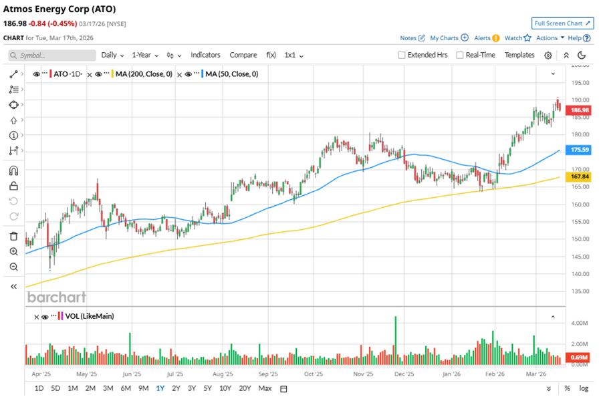This screenshot has height=399, width=603.
Task: Expand the 1-Year period dropdown
Action: point(144,55)
